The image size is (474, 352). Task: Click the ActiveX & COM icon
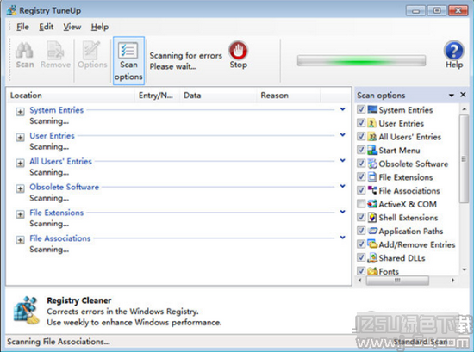(x=372, y=204)
